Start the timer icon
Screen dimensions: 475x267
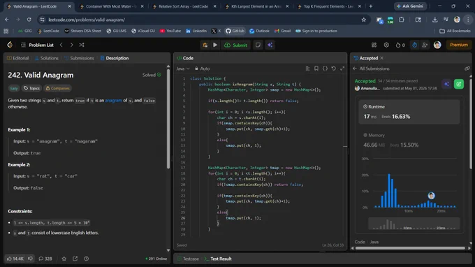tap(414, 45)
